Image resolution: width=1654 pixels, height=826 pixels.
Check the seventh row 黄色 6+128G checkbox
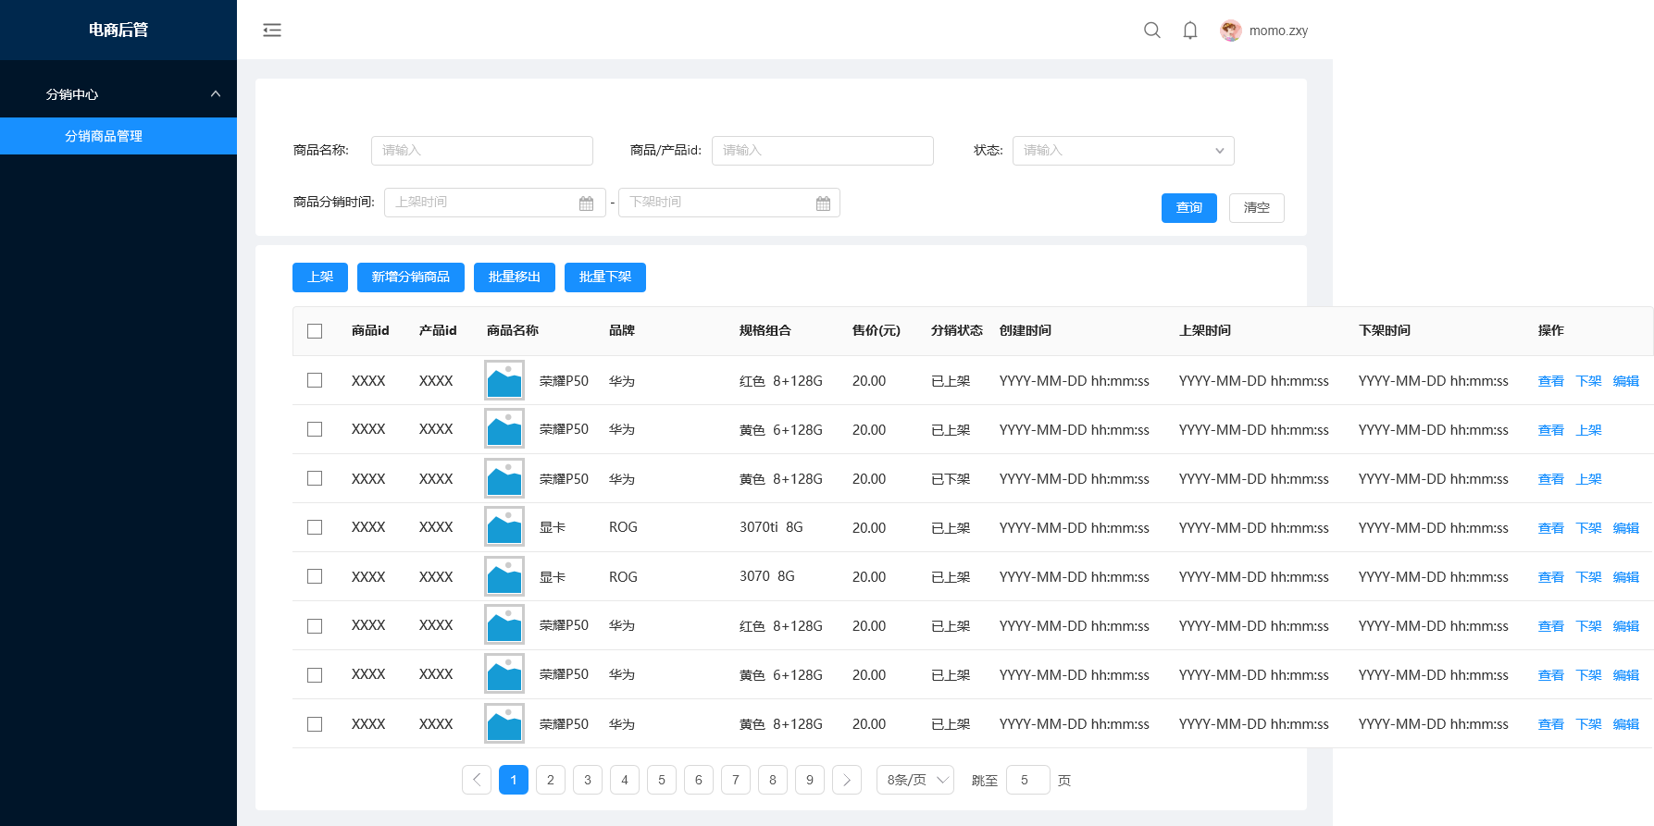tap(315, 675)
